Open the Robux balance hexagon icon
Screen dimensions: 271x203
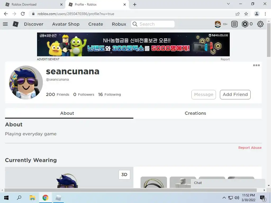pyautogui.click(x=245, y=24)
